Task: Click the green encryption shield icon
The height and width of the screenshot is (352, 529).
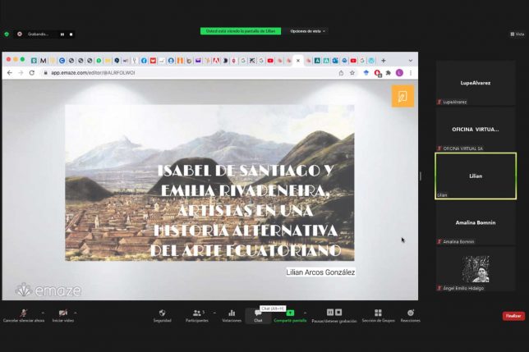Action: (x=7, y=34)
